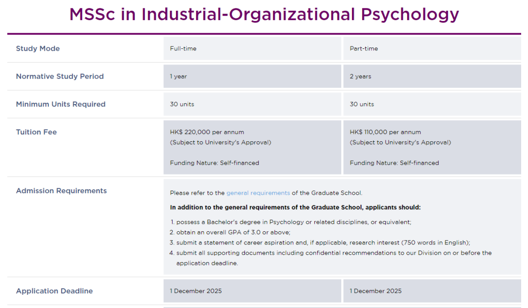Click full-time Funding Nature: Self-financed text
The height and width of the screenshot is (308, 528).
point(215,163)
